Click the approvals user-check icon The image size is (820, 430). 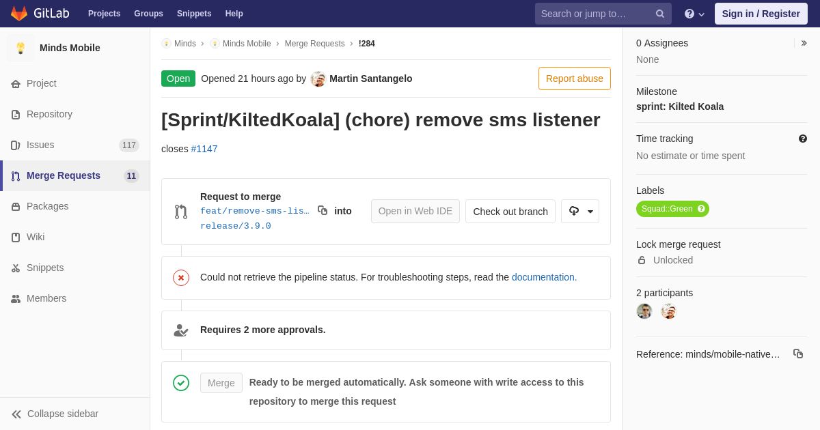click(x=181, y=330)
